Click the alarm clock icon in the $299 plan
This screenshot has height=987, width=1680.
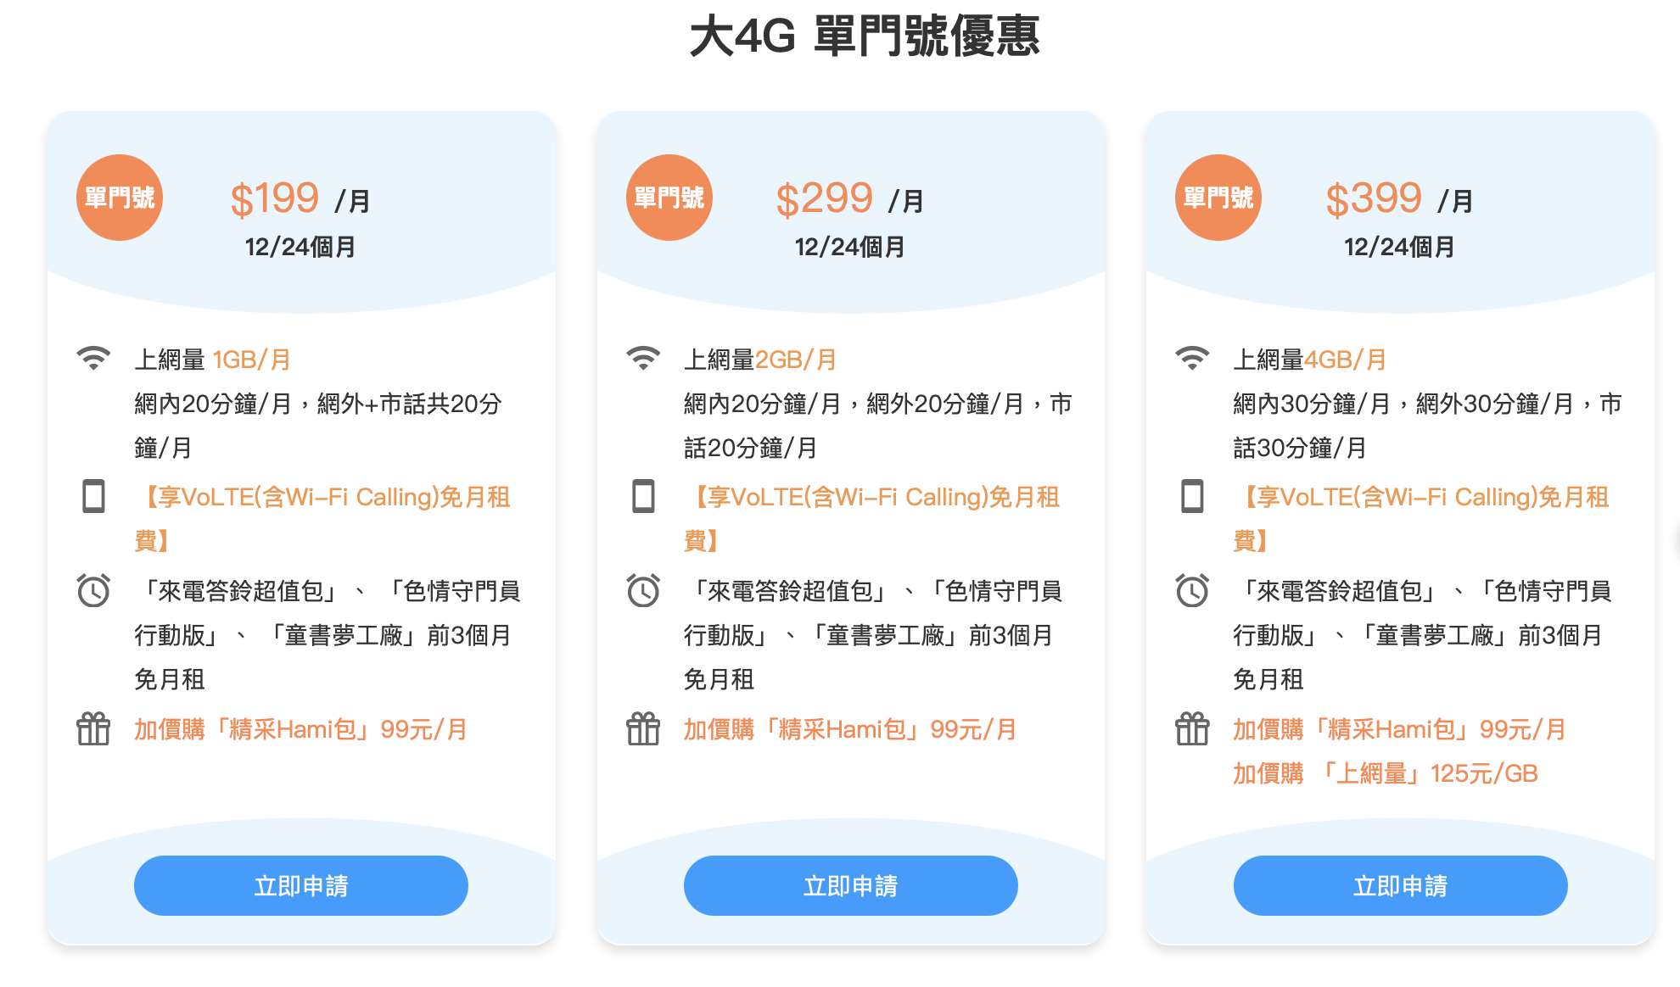tap(643, 590)
